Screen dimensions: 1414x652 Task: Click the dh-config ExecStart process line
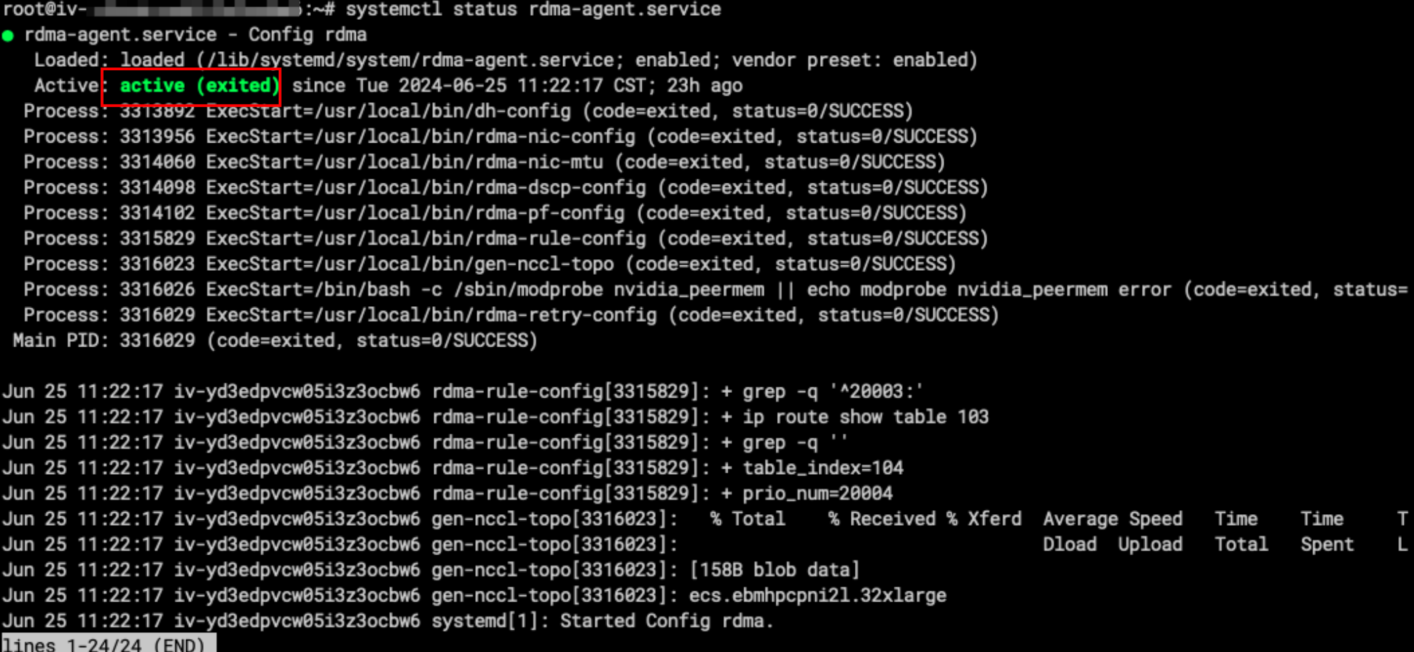(x=468, y=111)
